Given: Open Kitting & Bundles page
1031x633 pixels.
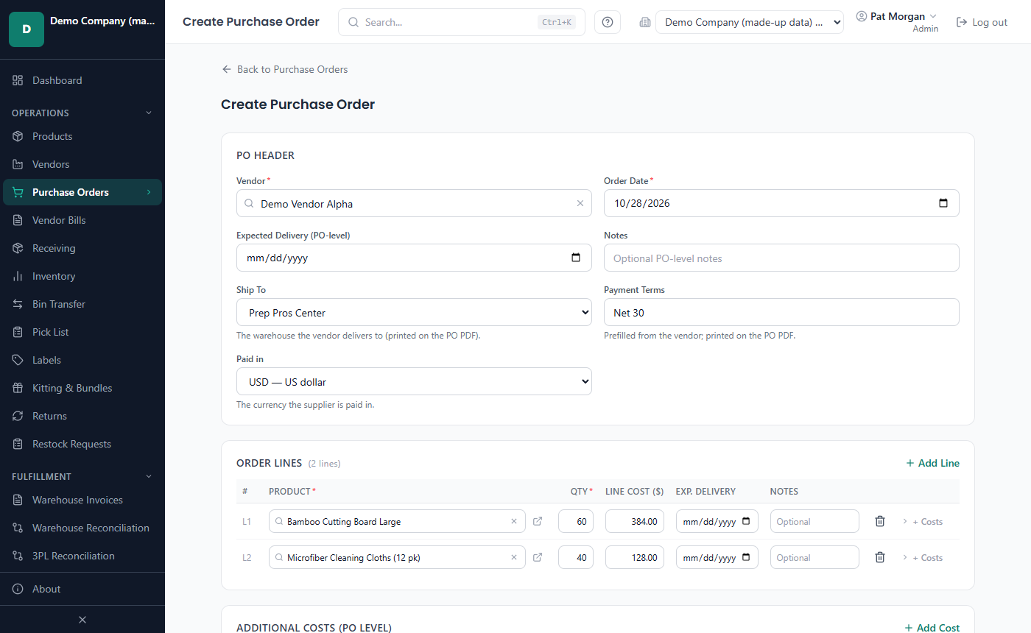Looking at the screenshot, I should tap(82, 388).
